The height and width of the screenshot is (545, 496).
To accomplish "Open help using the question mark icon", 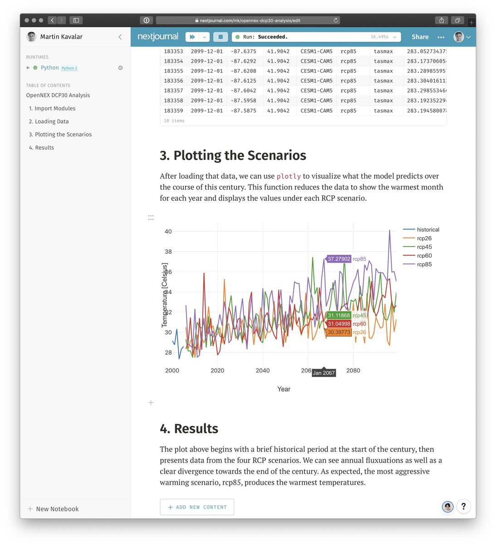I will [x=463, y=506].
